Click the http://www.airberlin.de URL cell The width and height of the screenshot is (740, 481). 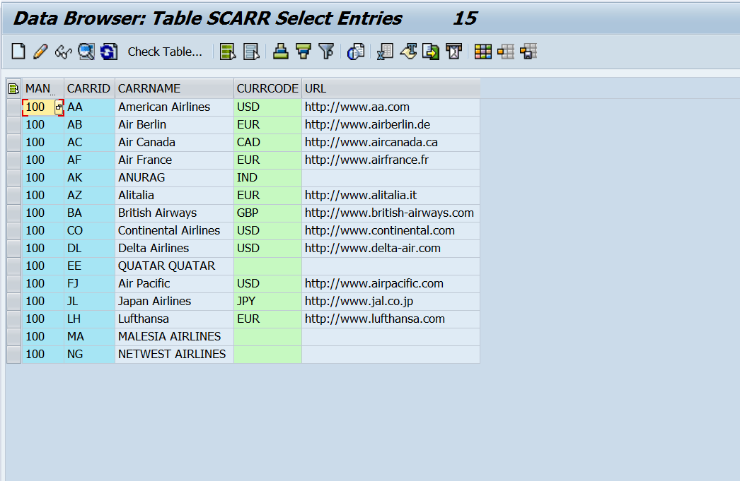click(x=391, y=125)
